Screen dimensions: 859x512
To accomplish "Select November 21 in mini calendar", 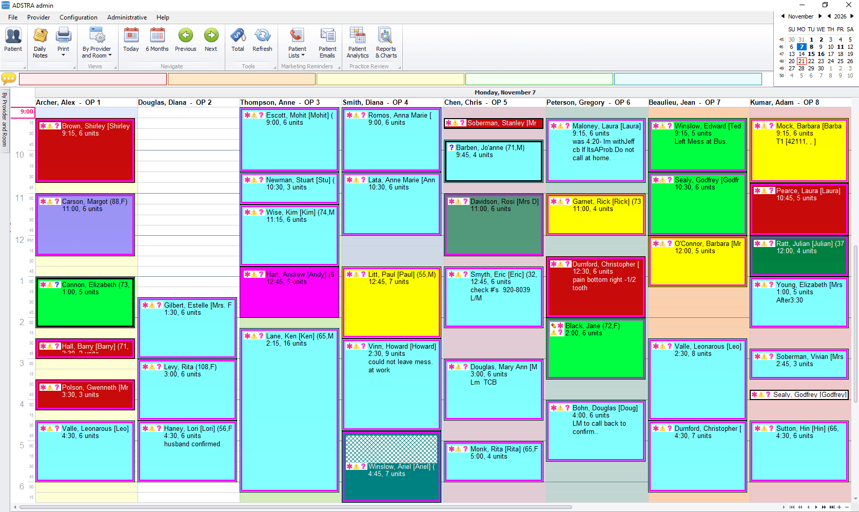I will 802,61.
